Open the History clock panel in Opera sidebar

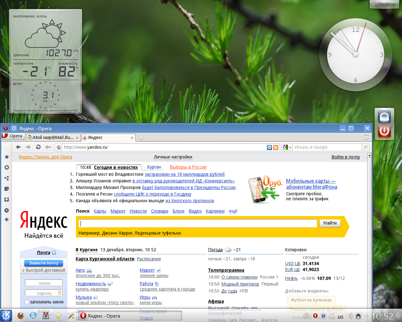point(7,210)
